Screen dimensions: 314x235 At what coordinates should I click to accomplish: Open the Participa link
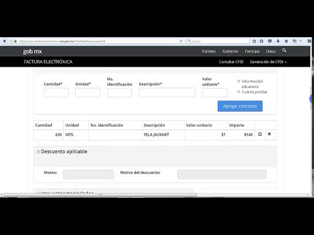point(252,52)
